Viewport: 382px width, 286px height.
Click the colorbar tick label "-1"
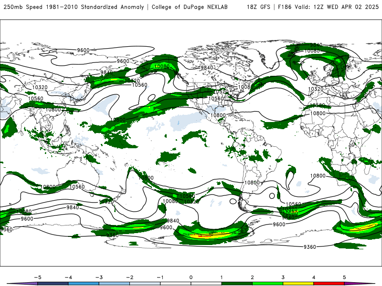point(160,277)
